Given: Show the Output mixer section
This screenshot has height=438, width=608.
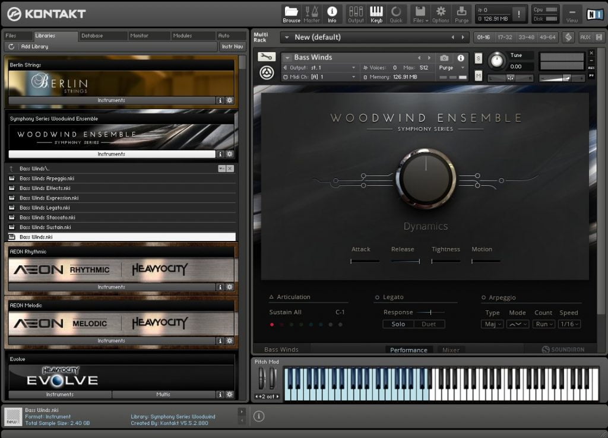Looking at the screenshot, I should [356, 14].
